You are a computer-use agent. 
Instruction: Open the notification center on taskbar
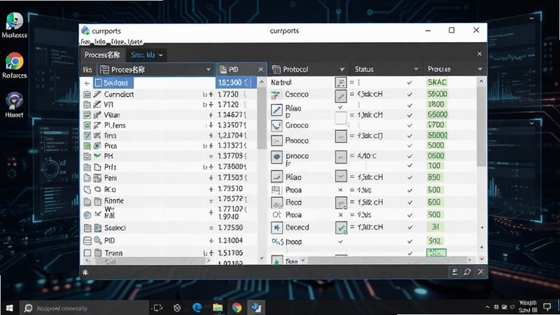547,307
